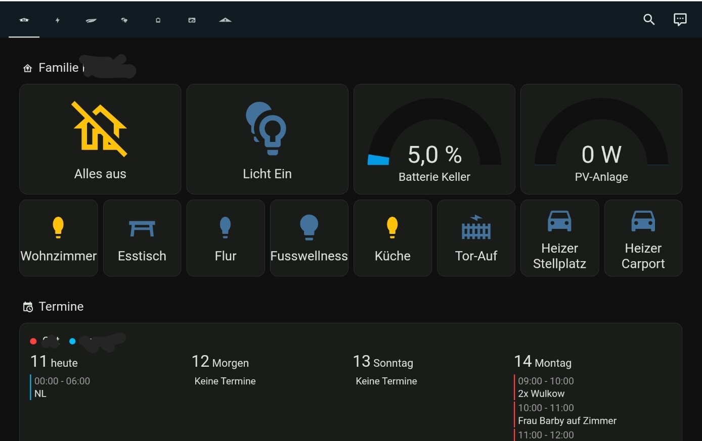
Task: Select the 14 Montag day heading
Action: point(543,362)
